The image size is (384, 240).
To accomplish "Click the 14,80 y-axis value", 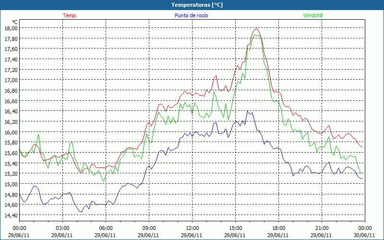I will (11, 195).
